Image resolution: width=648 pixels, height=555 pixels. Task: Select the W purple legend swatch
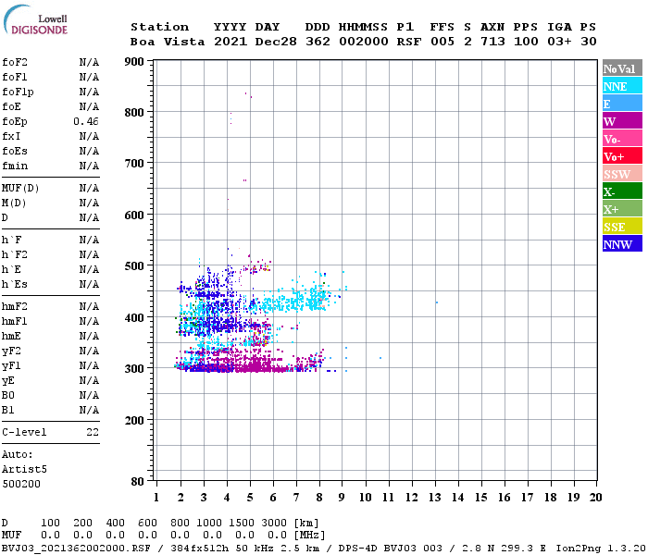tap(622, 121)
